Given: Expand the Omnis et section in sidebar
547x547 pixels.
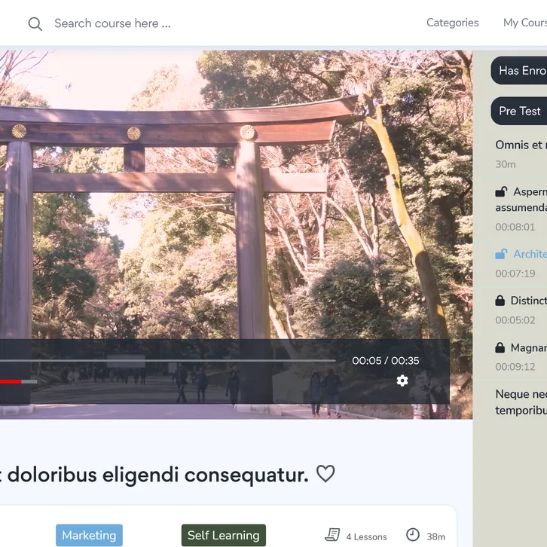Looking at the screenshot, I should [520, 145].
